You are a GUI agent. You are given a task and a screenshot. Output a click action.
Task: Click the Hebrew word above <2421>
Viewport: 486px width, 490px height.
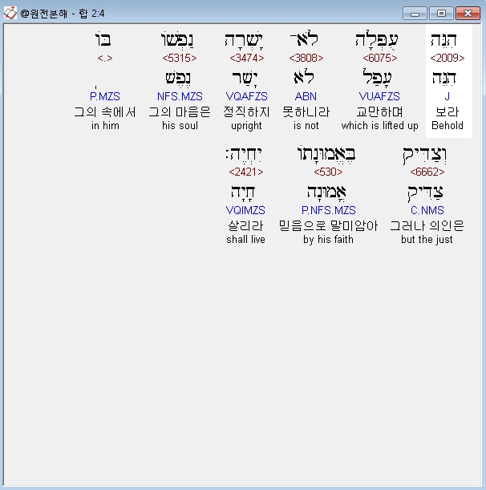coord(244,154)
